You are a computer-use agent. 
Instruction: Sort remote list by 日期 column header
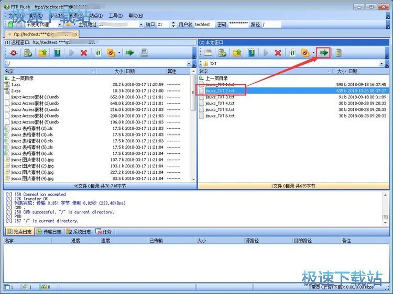145,71
